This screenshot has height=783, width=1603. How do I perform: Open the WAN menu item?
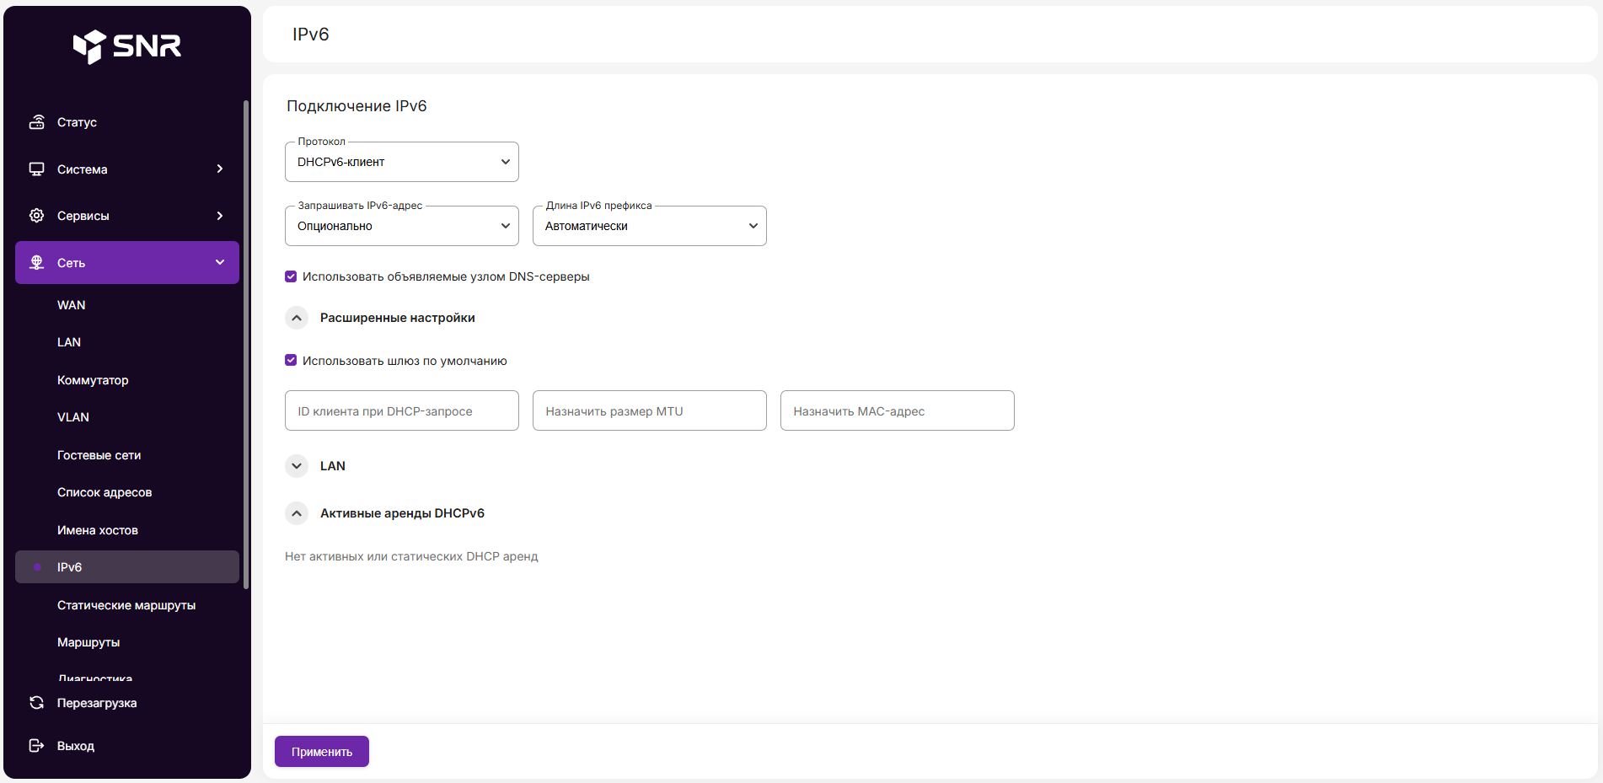click(72, 305)
